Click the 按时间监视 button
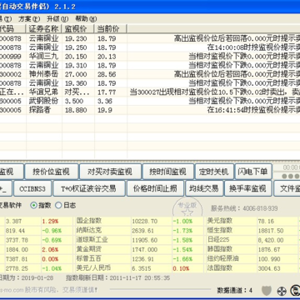The height and width of the screenshot is (300, 300). [167, 172]
